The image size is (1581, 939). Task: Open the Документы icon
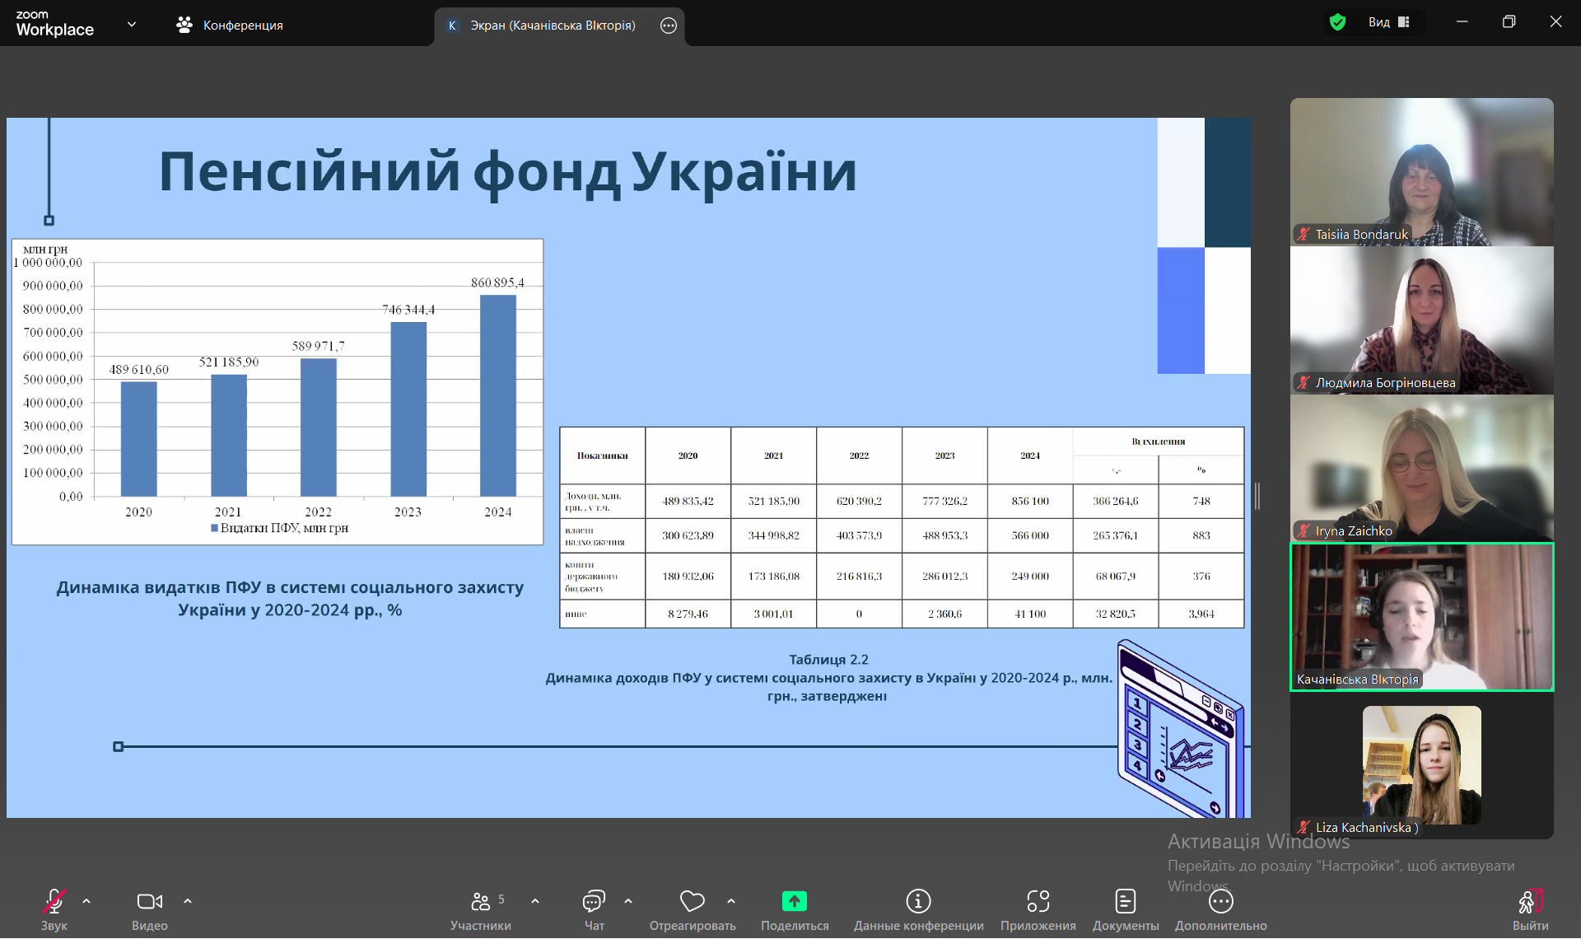[1125, 902]
